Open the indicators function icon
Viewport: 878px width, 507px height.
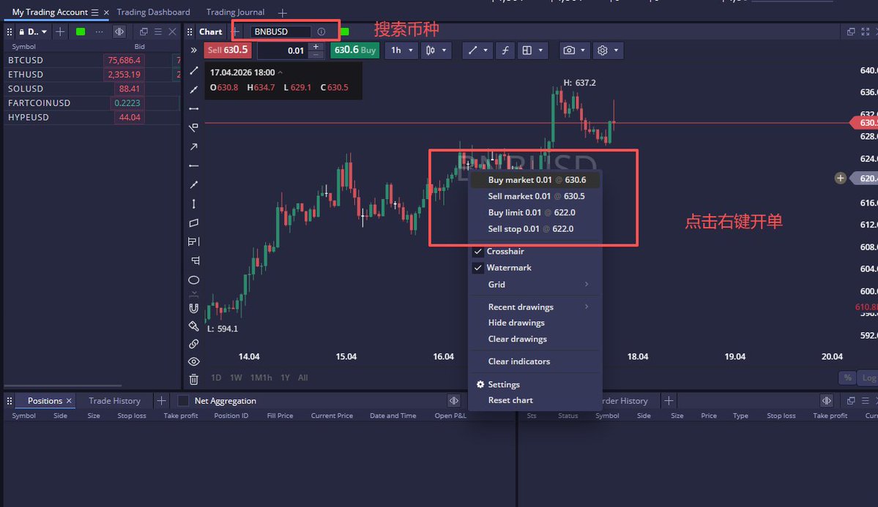[x=505, y=50]
